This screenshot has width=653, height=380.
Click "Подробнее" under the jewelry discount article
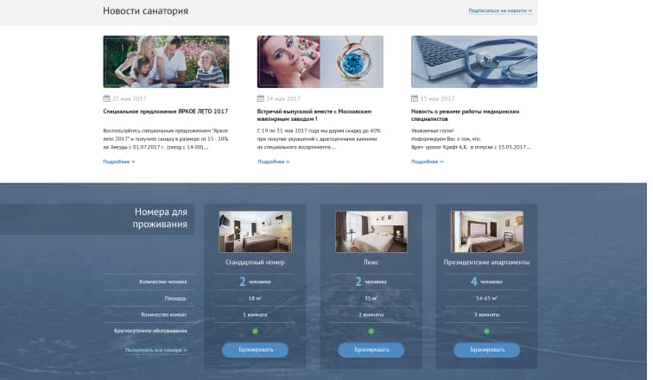click(273, 162)
